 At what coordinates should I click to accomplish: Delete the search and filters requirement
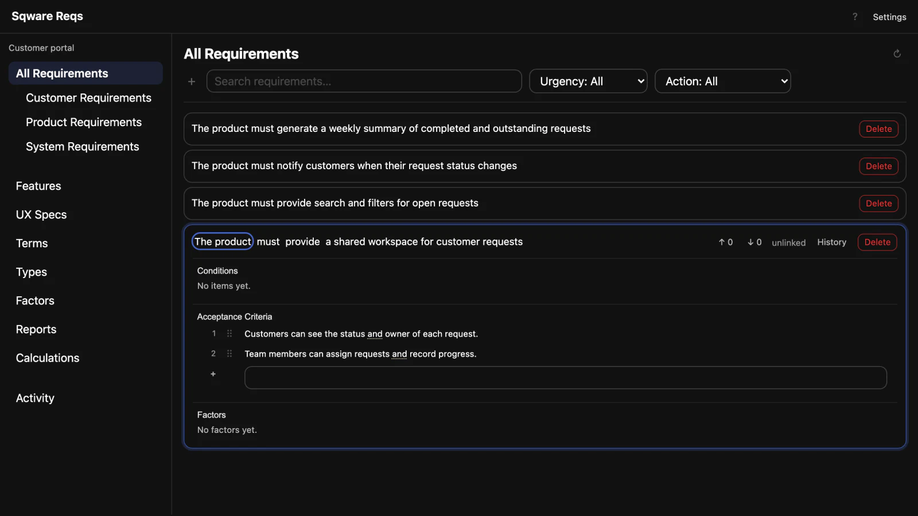[878, 204]
